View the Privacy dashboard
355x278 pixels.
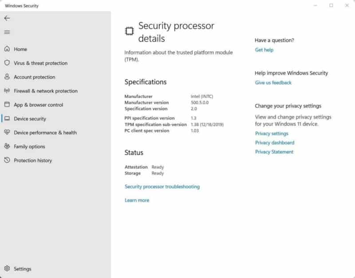(274, 142)
